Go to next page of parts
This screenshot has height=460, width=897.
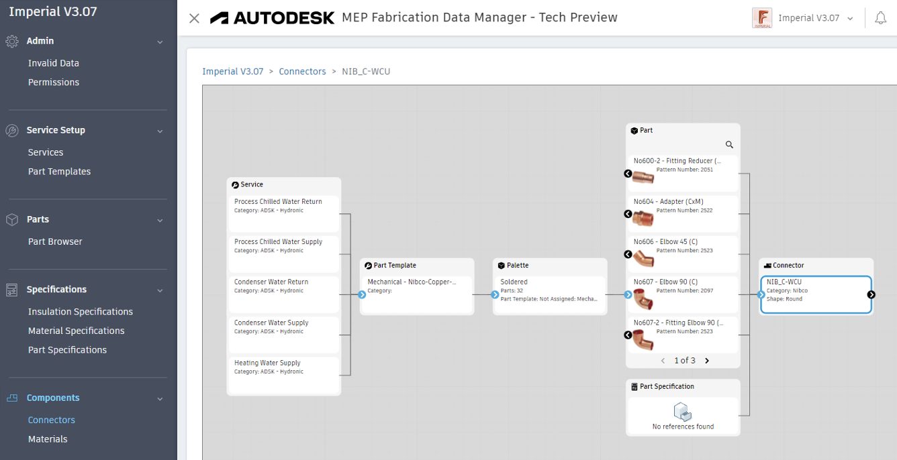706,360
